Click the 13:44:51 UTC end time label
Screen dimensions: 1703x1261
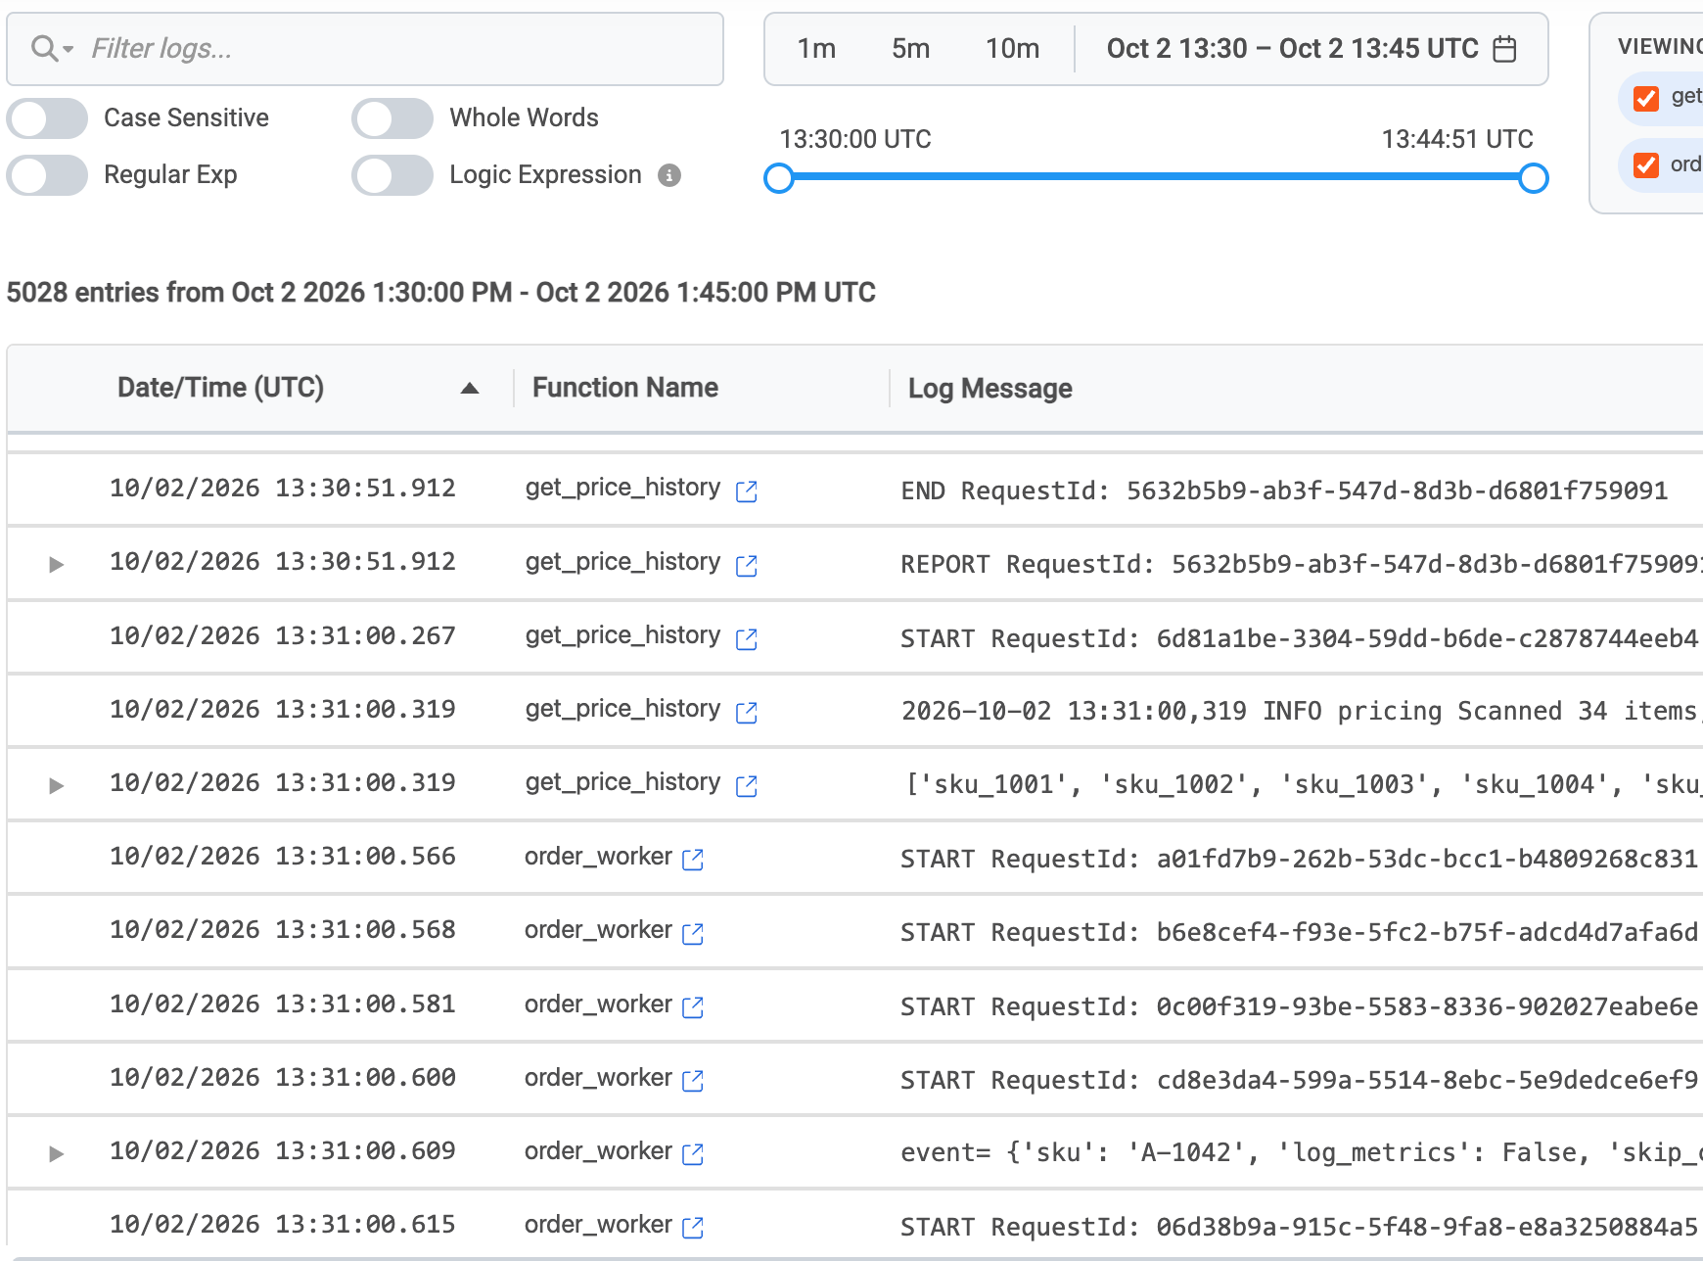[x=1457, y=139]
